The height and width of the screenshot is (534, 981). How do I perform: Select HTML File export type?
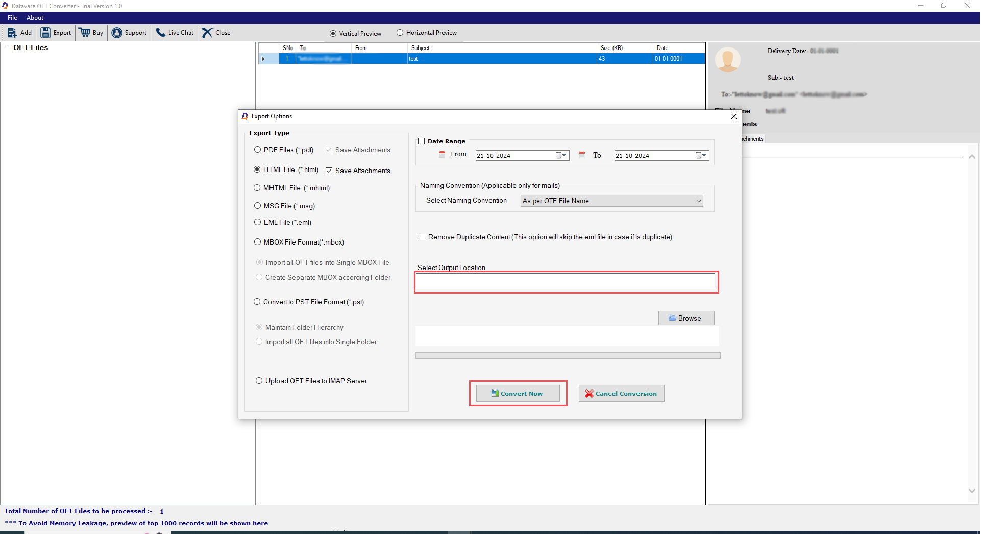point(257,169)
